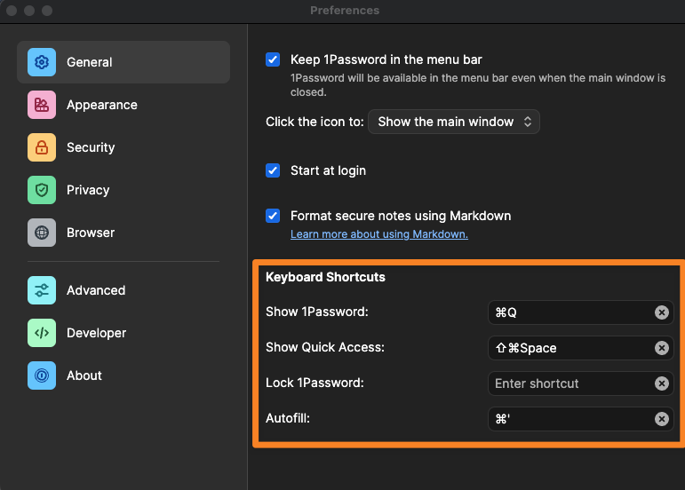Clear the Show Quick Access shortcut

pos(662,348)
